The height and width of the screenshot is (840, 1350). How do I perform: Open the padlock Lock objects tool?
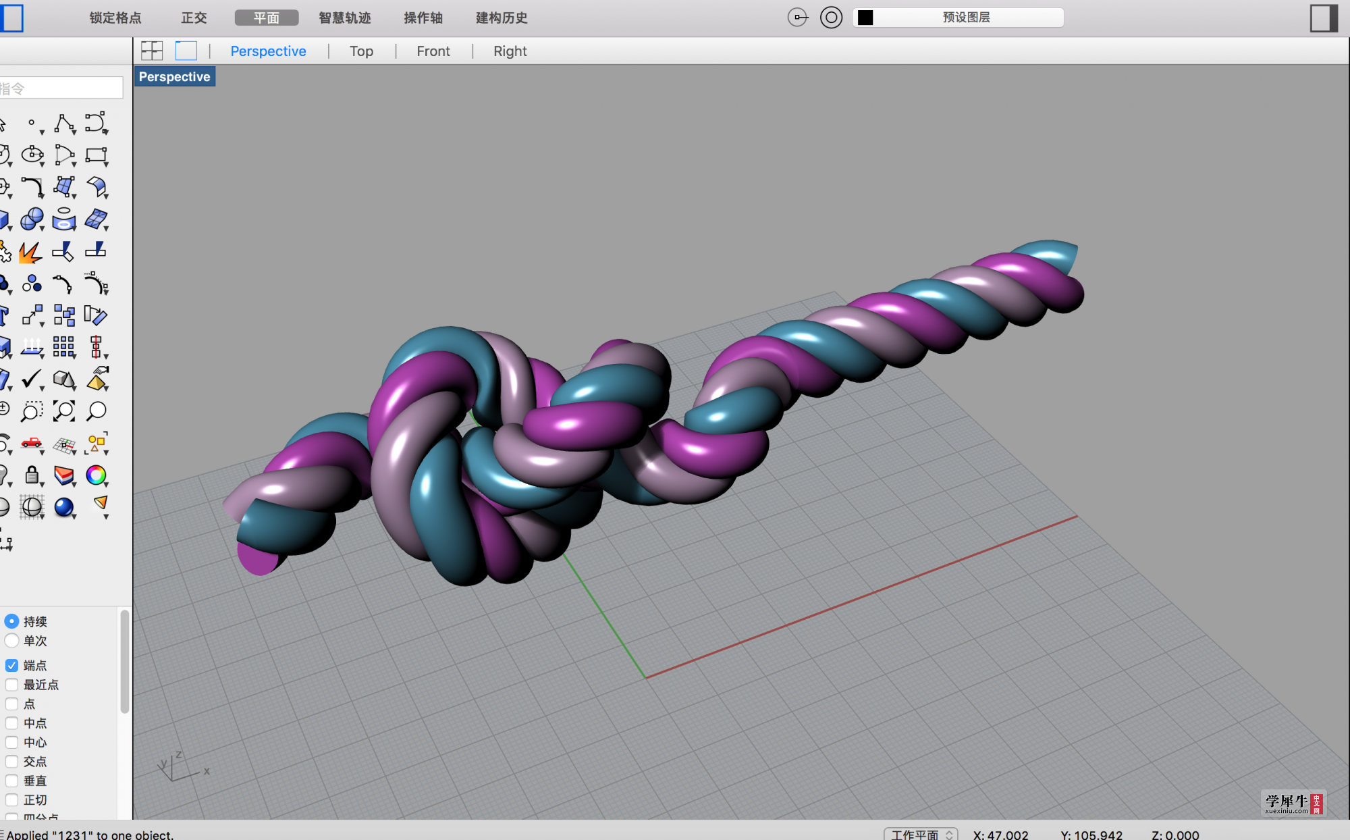click(32, 475)
